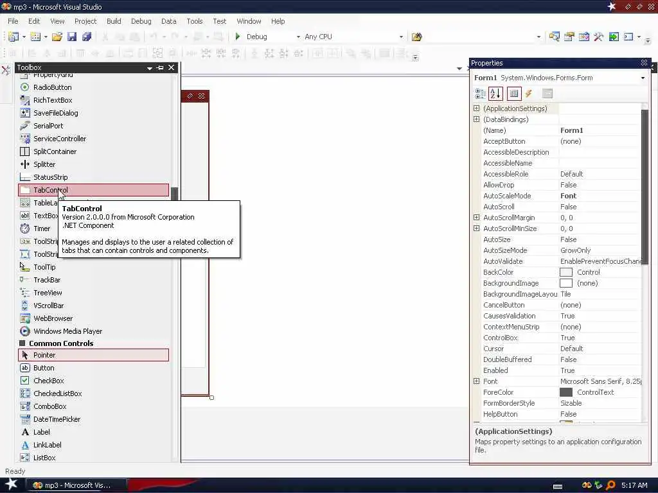The image size is (658, 493).
Task: Open the File menu
Action: (x=13, y=21)
